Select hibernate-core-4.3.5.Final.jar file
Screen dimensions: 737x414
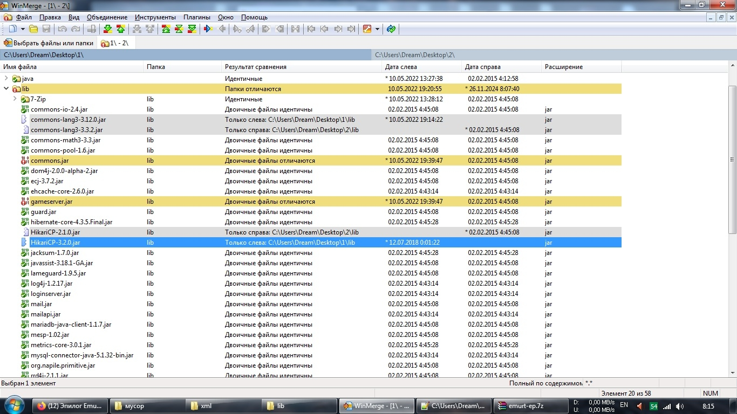71,222
